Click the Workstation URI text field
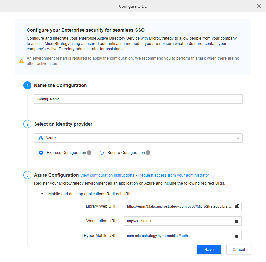Screen dimensions: 266x262 [x=183, y=221]
